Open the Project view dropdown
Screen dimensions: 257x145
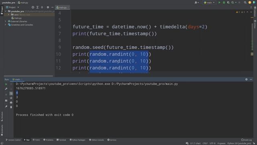pyautogui.click(x=12, y=7)
